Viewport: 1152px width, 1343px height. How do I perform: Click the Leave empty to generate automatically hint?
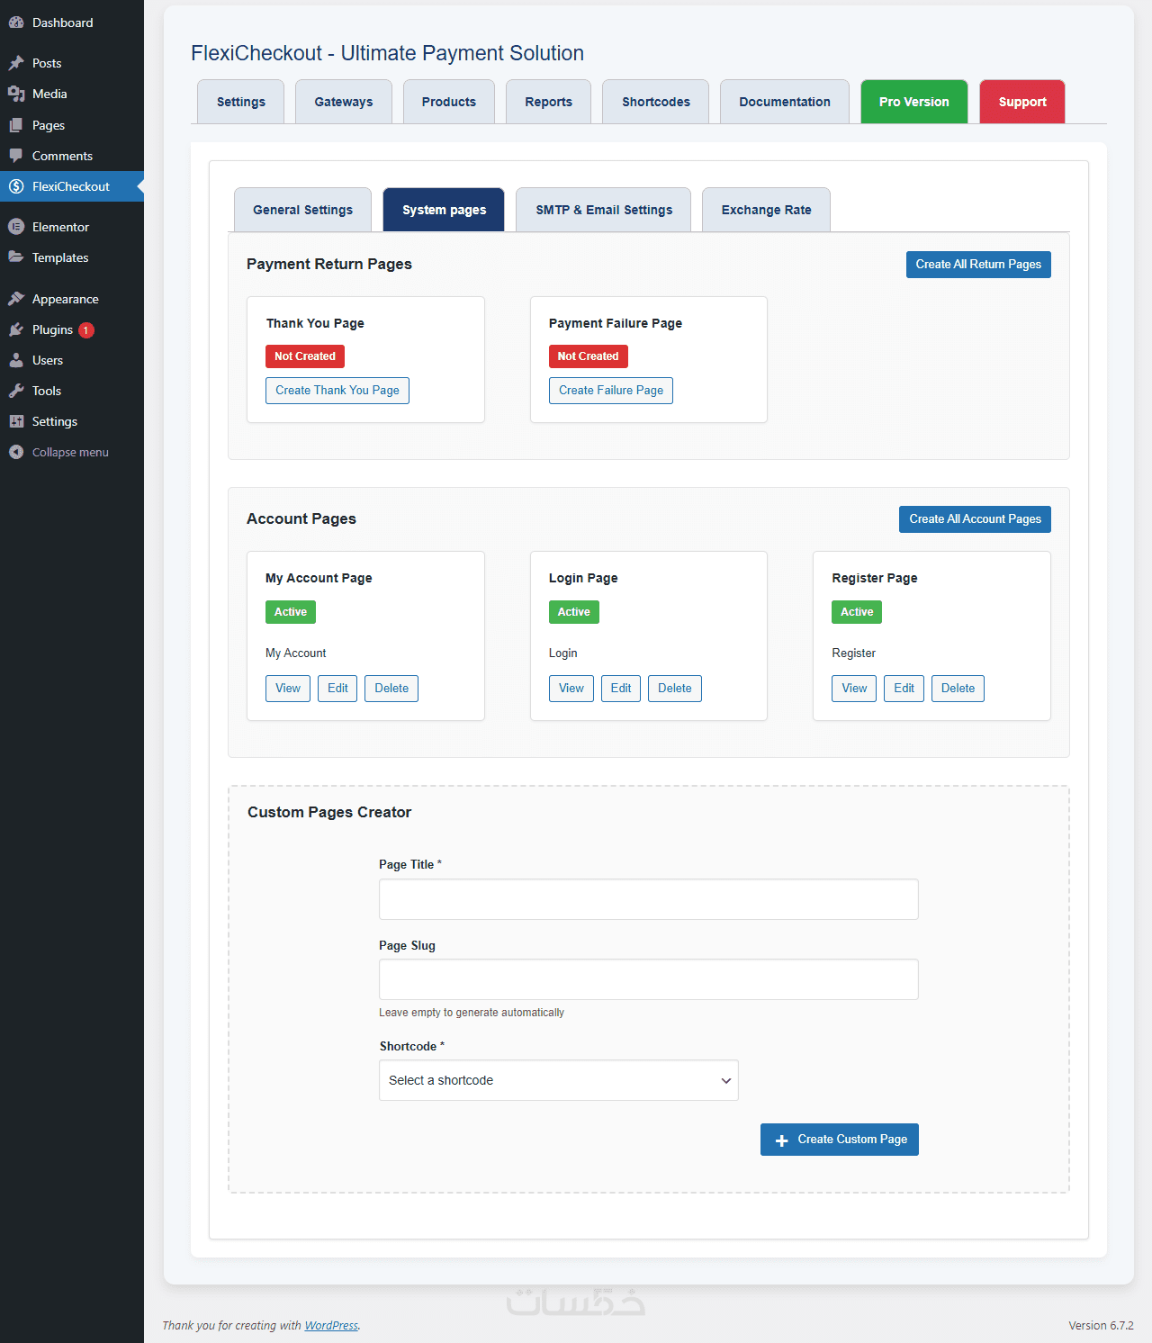pos(472,1013)
